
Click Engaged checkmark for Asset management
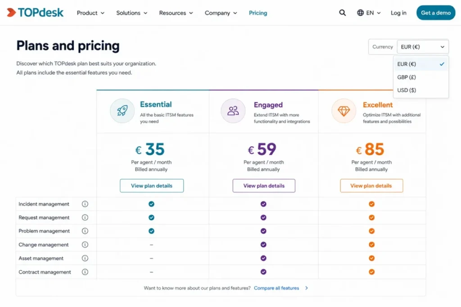[263, 258]
